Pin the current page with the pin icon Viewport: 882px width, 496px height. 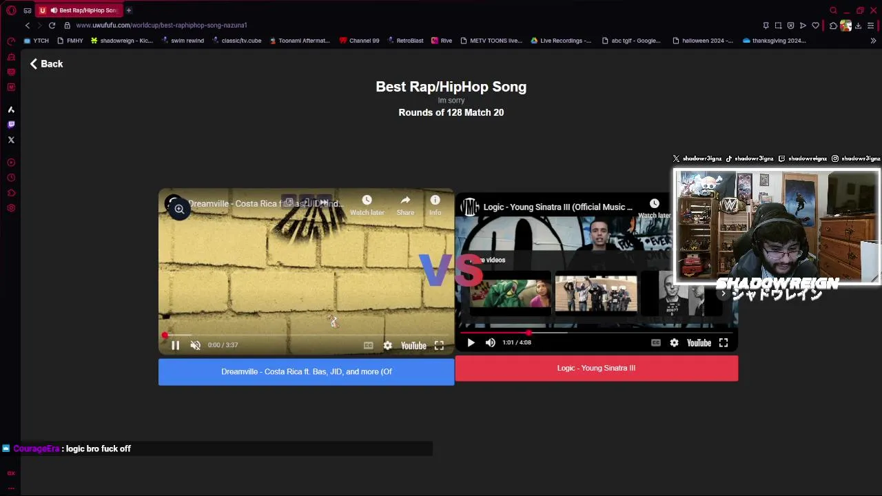pyautogui.click(x=766, y=25)
